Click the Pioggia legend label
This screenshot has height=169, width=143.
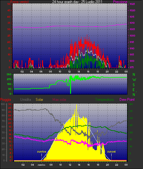[x=5, y=100]
